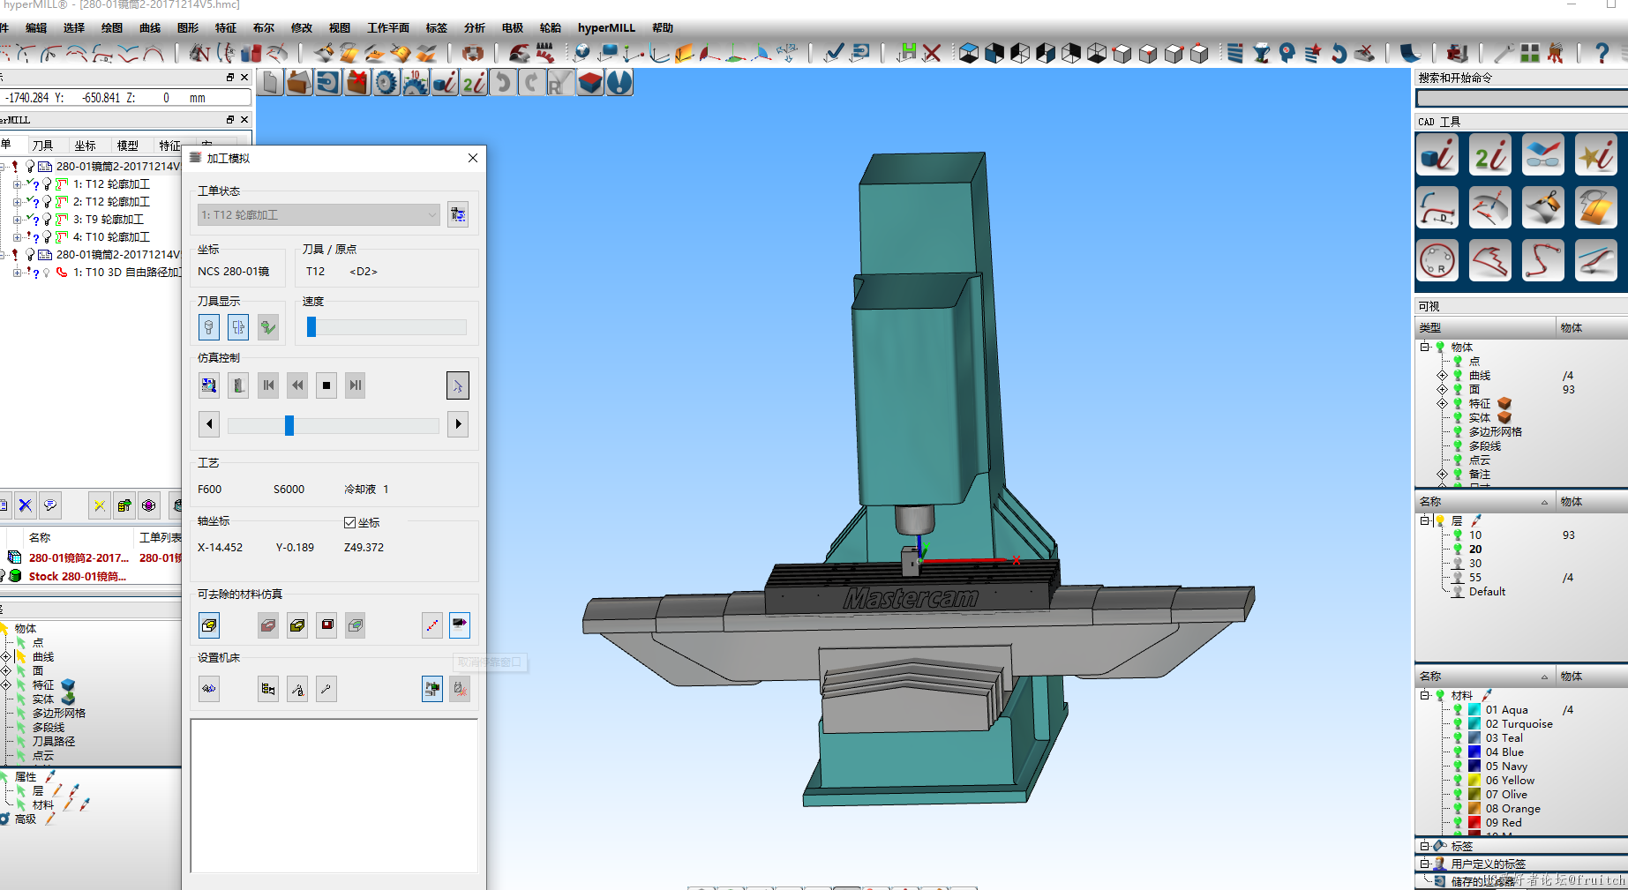Open the 分析 menu
This screenshot has height=890, width=1628.
click(475, 28)
